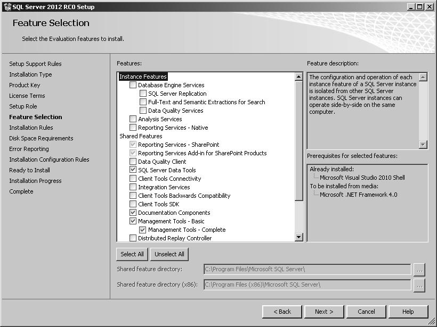Enable SQL Server Replication feature

[x=143, y=94]
